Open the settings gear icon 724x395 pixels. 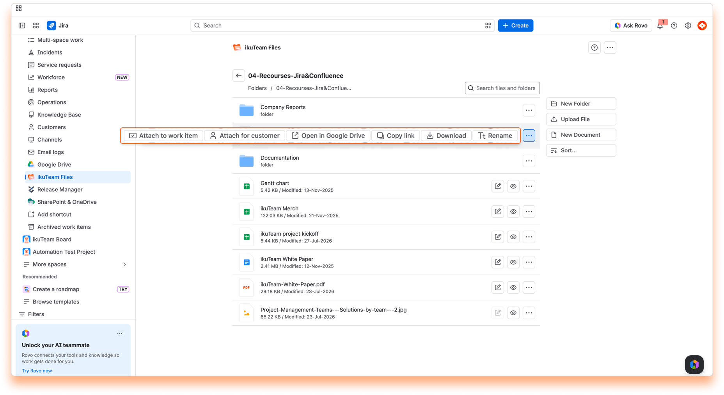tap(688, 25)
